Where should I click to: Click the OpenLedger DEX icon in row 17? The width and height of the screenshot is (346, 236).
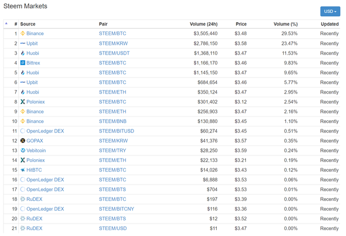(x=23, y=189)
